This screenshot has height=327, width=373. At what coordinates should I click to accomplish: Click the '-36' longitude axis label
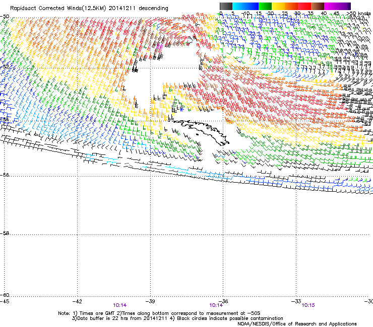tap(223, 301)
